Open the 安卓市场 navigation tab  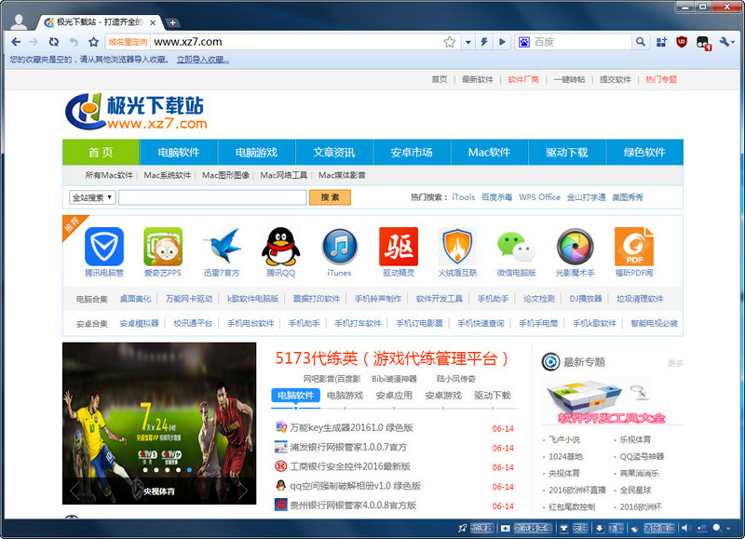[412, 152]
